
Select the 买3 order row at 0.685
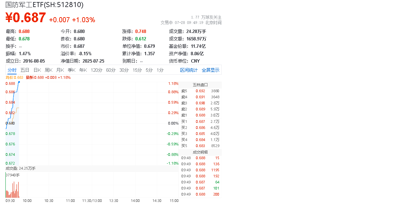(x=200, y=134)
